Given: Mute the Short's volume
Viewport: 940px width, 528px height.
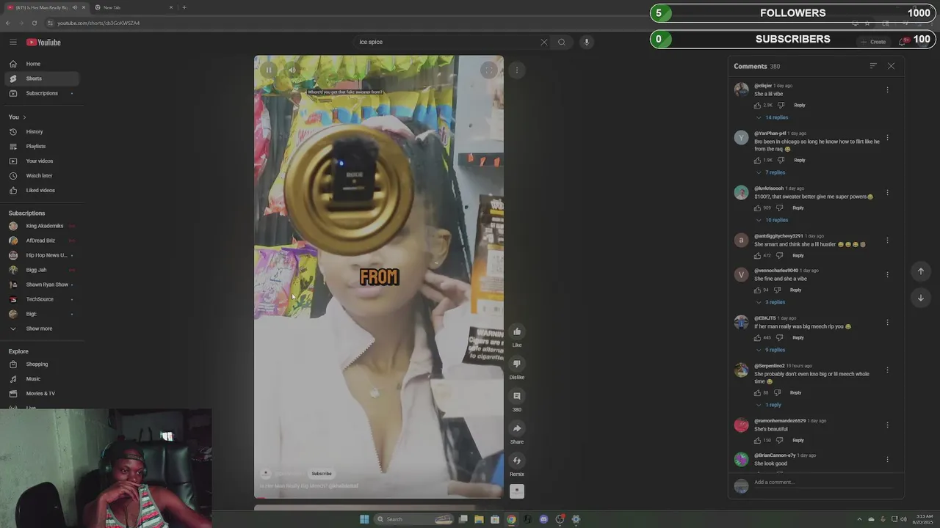Looking at the screenshot, I should tap(292, 70).
